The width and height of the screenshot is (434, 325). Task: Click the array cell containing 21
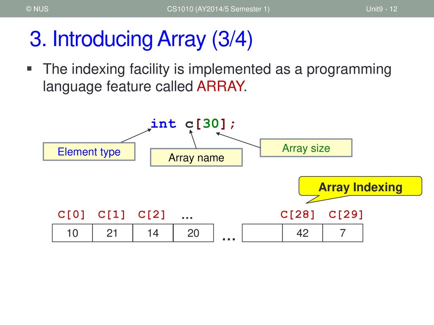(x=113, y=233)
